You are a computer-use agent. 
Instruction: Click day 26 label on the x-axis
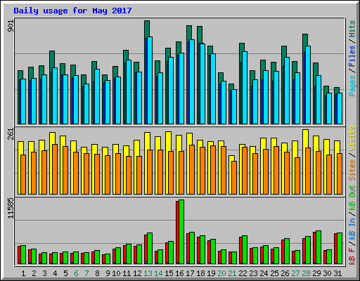coord(285,273)
